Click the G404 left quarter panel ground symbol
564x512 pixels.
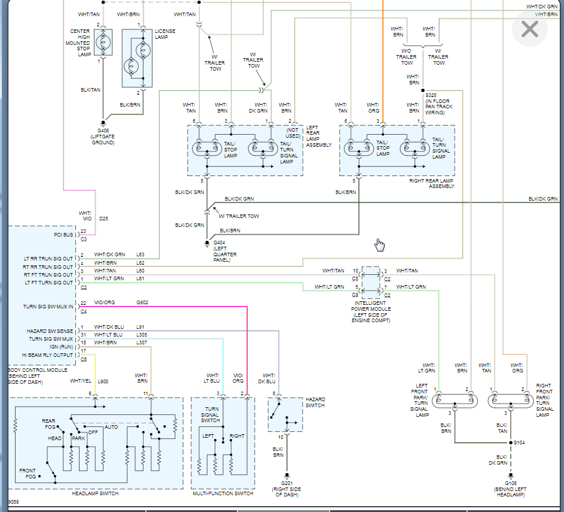point(207,244)
